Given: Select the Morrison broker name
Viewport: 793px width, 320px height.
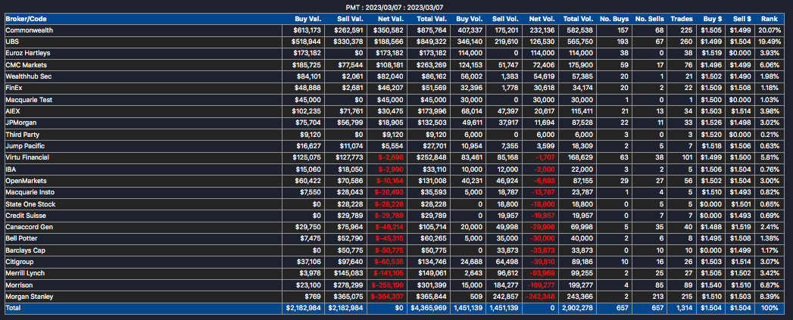Looking at the screenshot, I should pyautogui.click(x=19, y=285).
